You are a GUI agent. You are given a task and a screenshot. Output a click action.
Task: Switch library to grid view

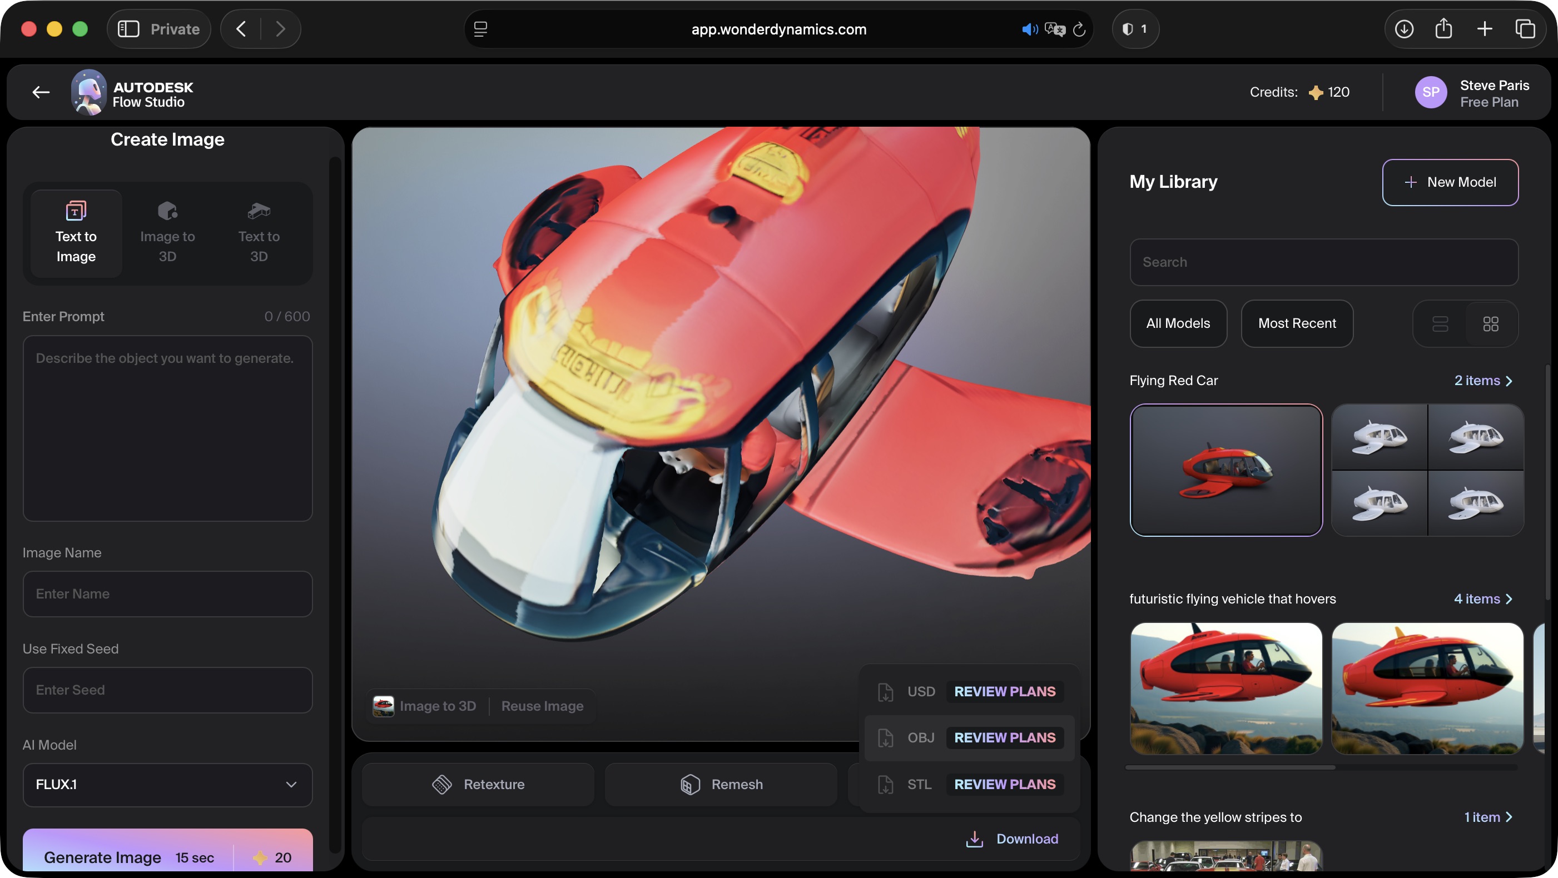[1491, 324]
